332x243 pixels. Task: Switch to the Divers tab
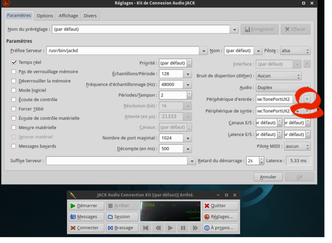tap(90, 16)
